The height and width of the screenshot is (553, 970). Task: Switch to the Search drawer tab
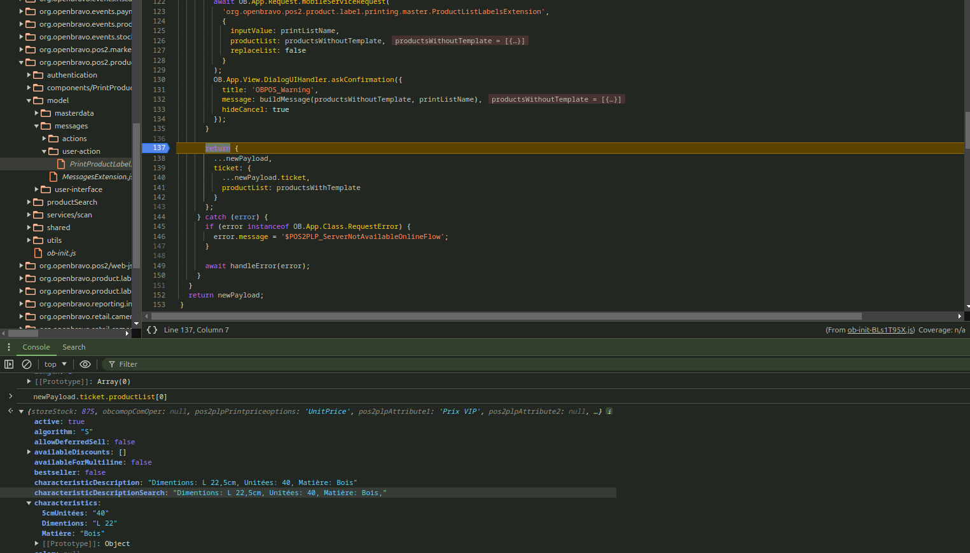coord(74,347)
